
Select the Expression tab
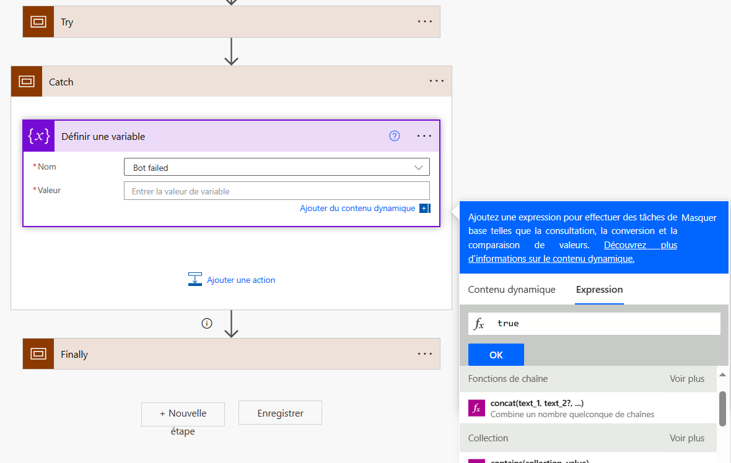tap(599, 289)
